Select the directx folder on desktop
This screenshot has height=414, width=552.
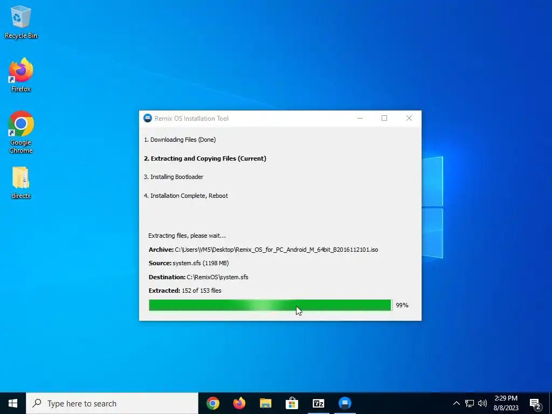click(x=21, y=183)
